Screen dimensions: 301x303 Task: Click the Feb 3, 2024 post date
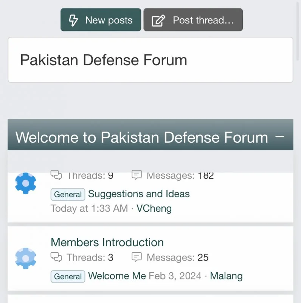pyautogui.click(x=175, y=276)
